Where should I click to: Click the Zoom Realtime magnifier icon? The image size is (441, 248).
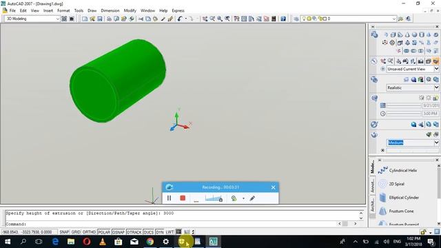tap(212, 19)
